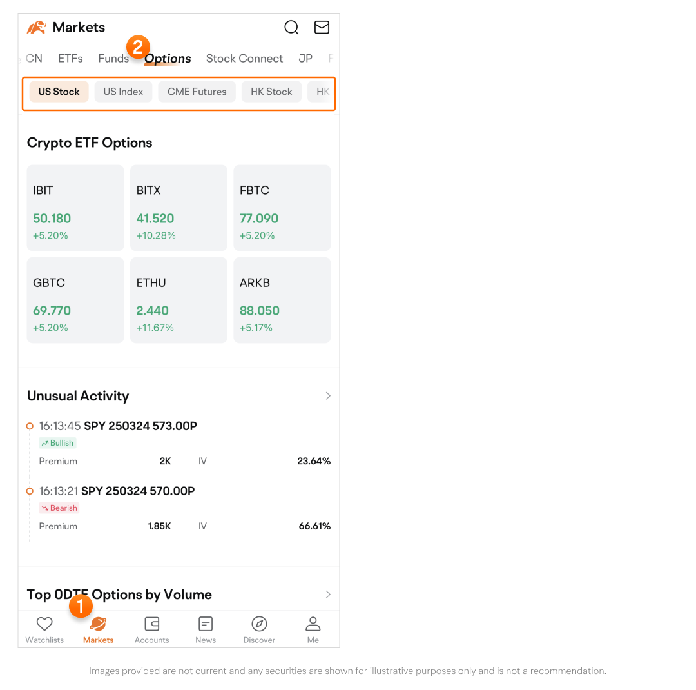Open the Accounts wallet icon
Image resolution: width=696 pixels, height=690 pixels.
tap(152, 624)
